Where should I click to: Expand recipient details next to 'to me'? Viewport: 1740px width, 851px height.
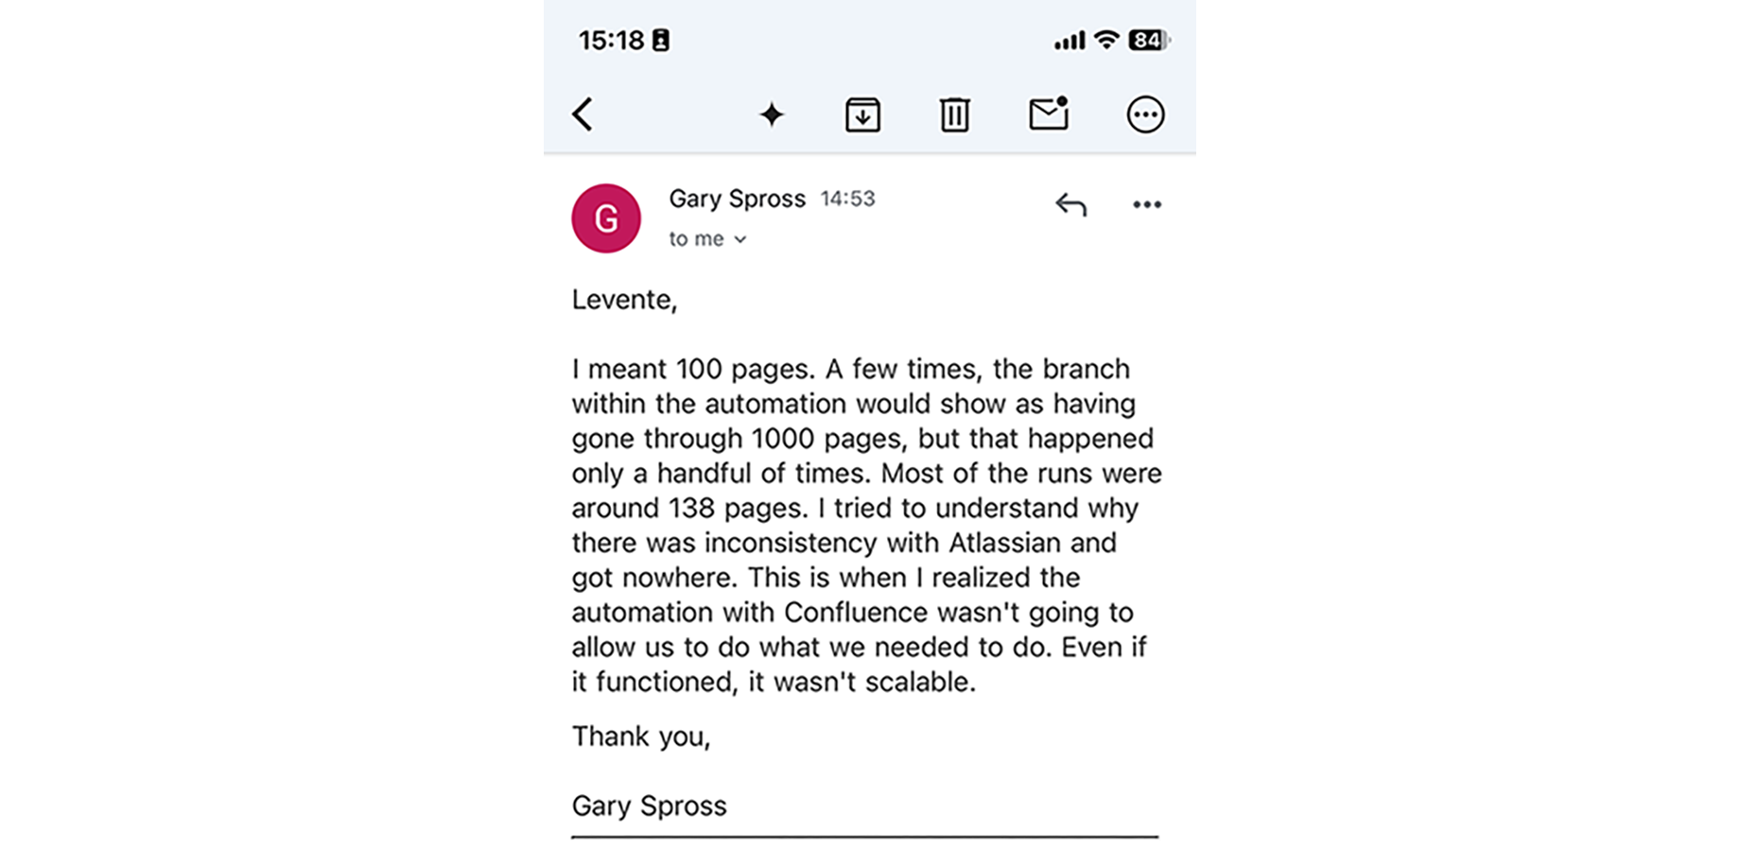coord(740,240)
